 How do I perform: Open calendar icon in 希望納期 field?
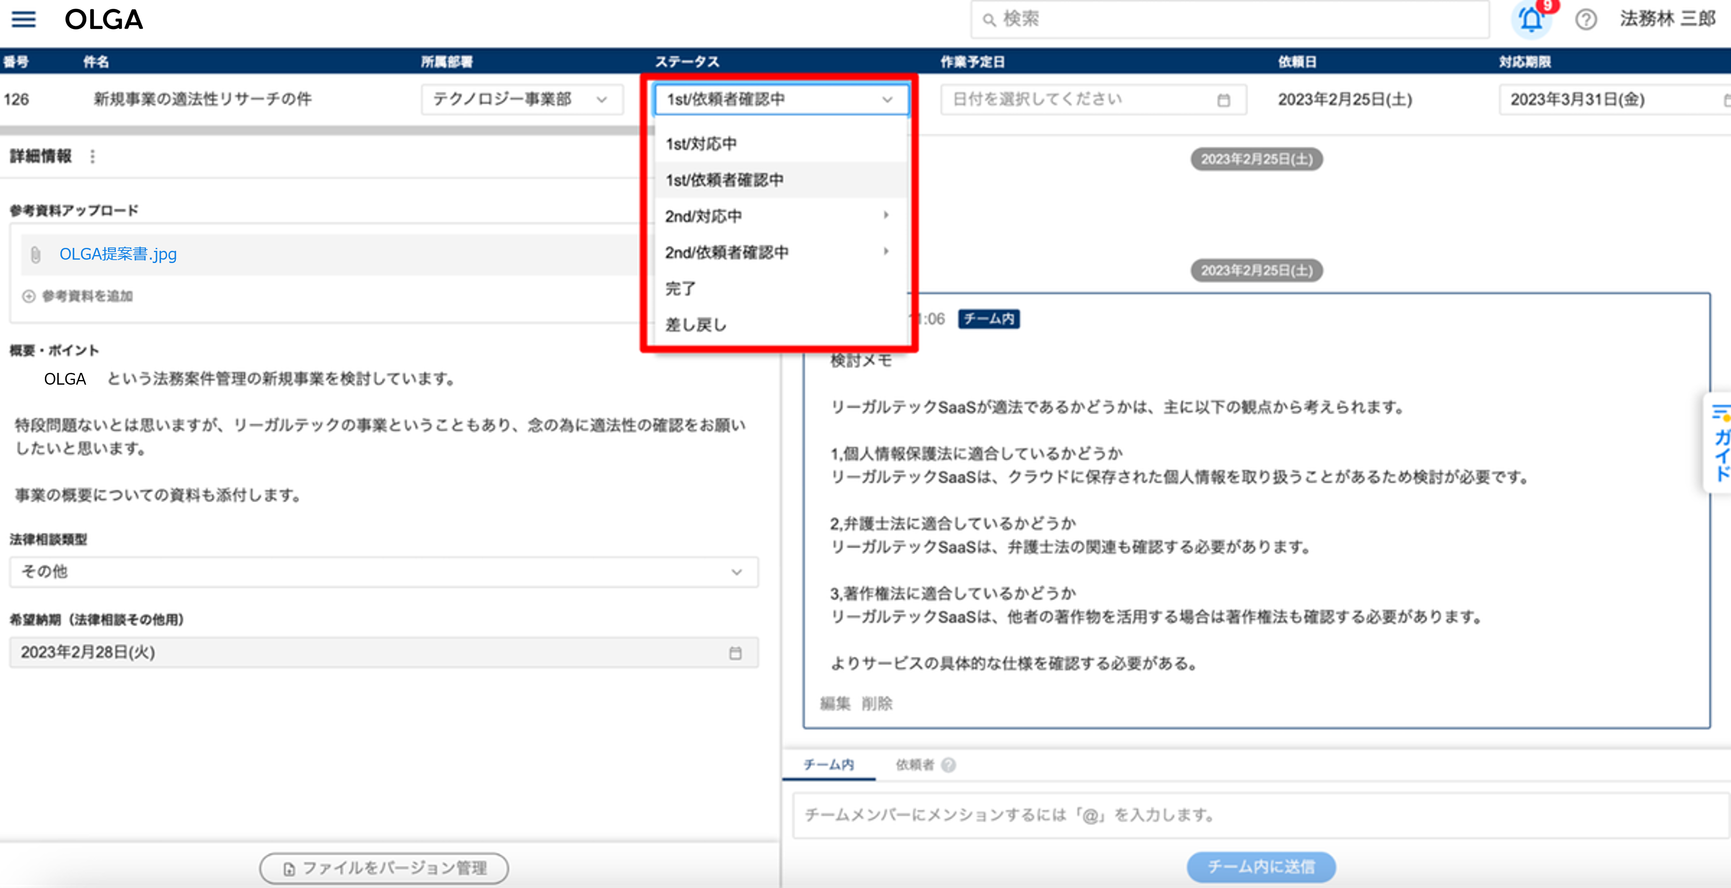tap(736, 653)
